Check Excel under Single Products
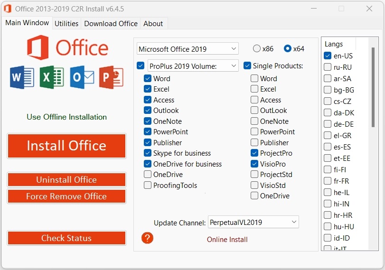The width and height of the screenshot is (385, 270). (x=254, y=89)
